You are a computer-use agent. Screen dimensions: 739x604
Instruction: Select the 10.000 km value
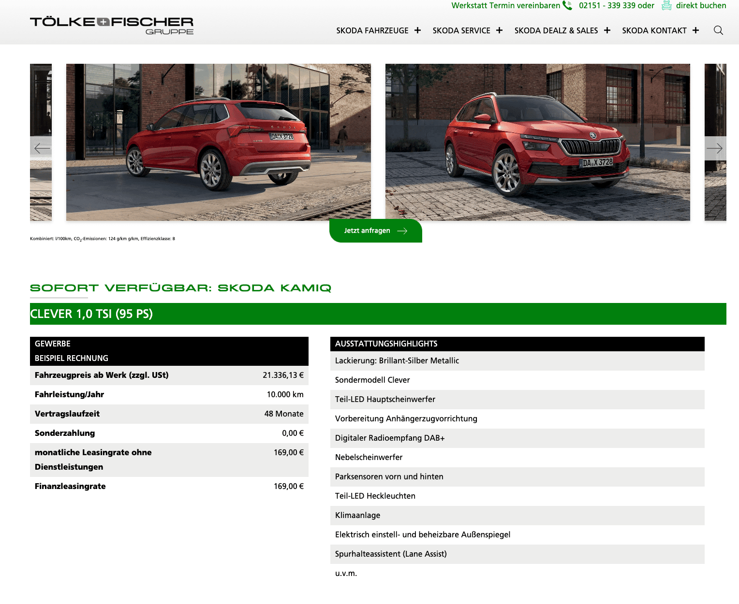[285, 394]
